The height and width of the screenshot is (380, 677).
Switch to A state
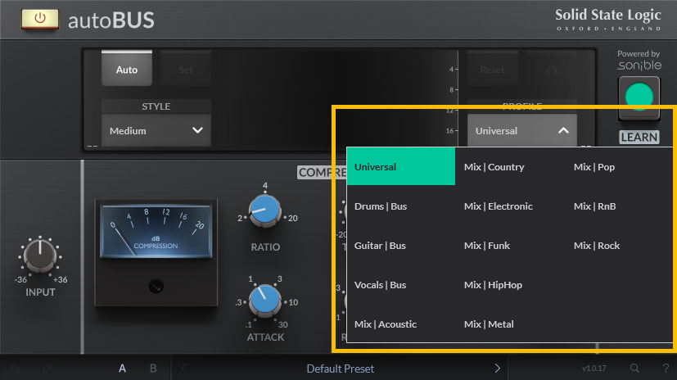(122, 369)
